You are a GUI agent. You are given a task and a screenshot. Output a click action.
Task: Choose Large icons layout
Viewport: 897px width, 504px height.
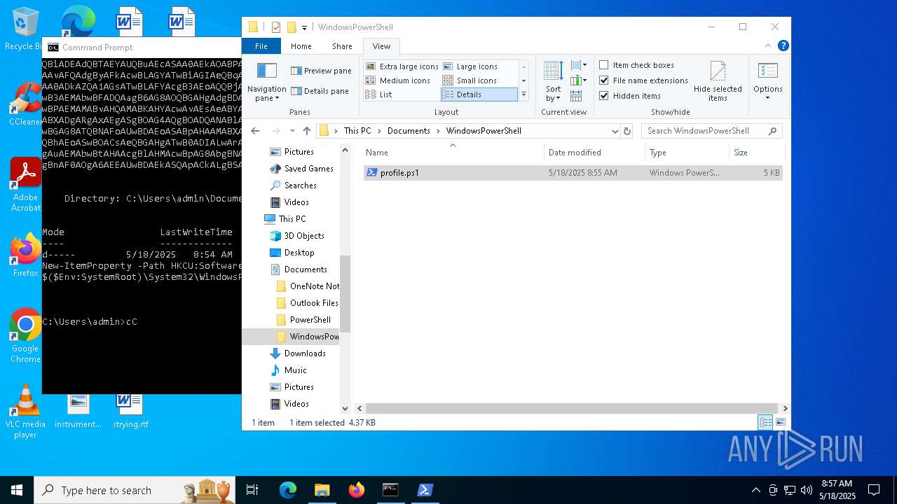470,66
